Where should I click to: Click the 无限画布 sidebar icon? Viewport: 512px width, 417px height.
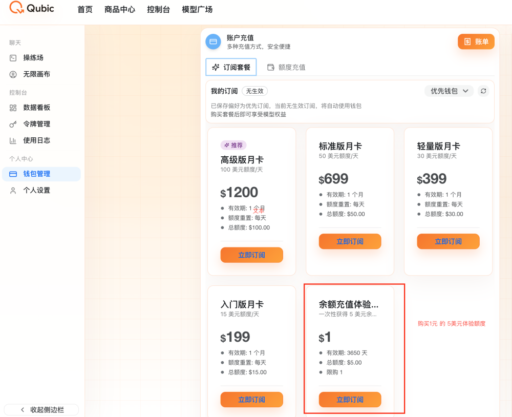click(x=13, y=74)
